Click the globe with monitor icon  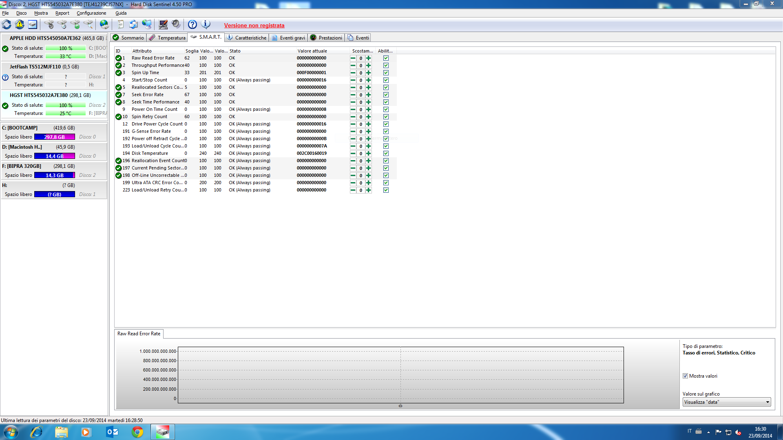coord(146,24)
